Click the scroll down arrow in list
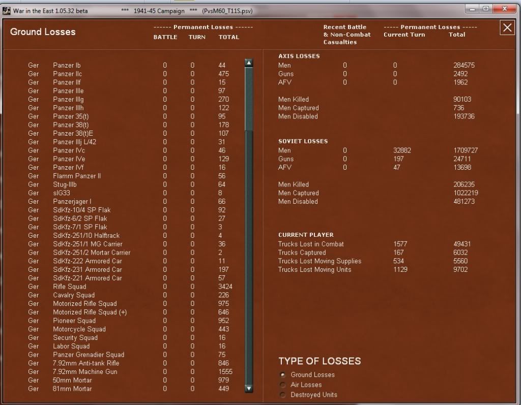521x405 pixels. click(x=249, y=388)
